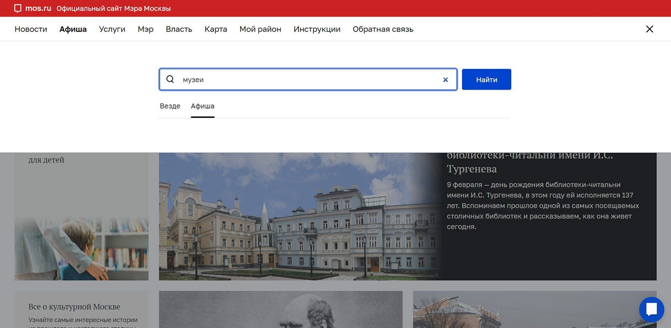Click the Официальный сайт Мэра Москвы text

click(114, 8)
